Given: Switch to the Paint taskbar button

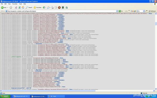Looking at the screenshot, I should point(56,96).
